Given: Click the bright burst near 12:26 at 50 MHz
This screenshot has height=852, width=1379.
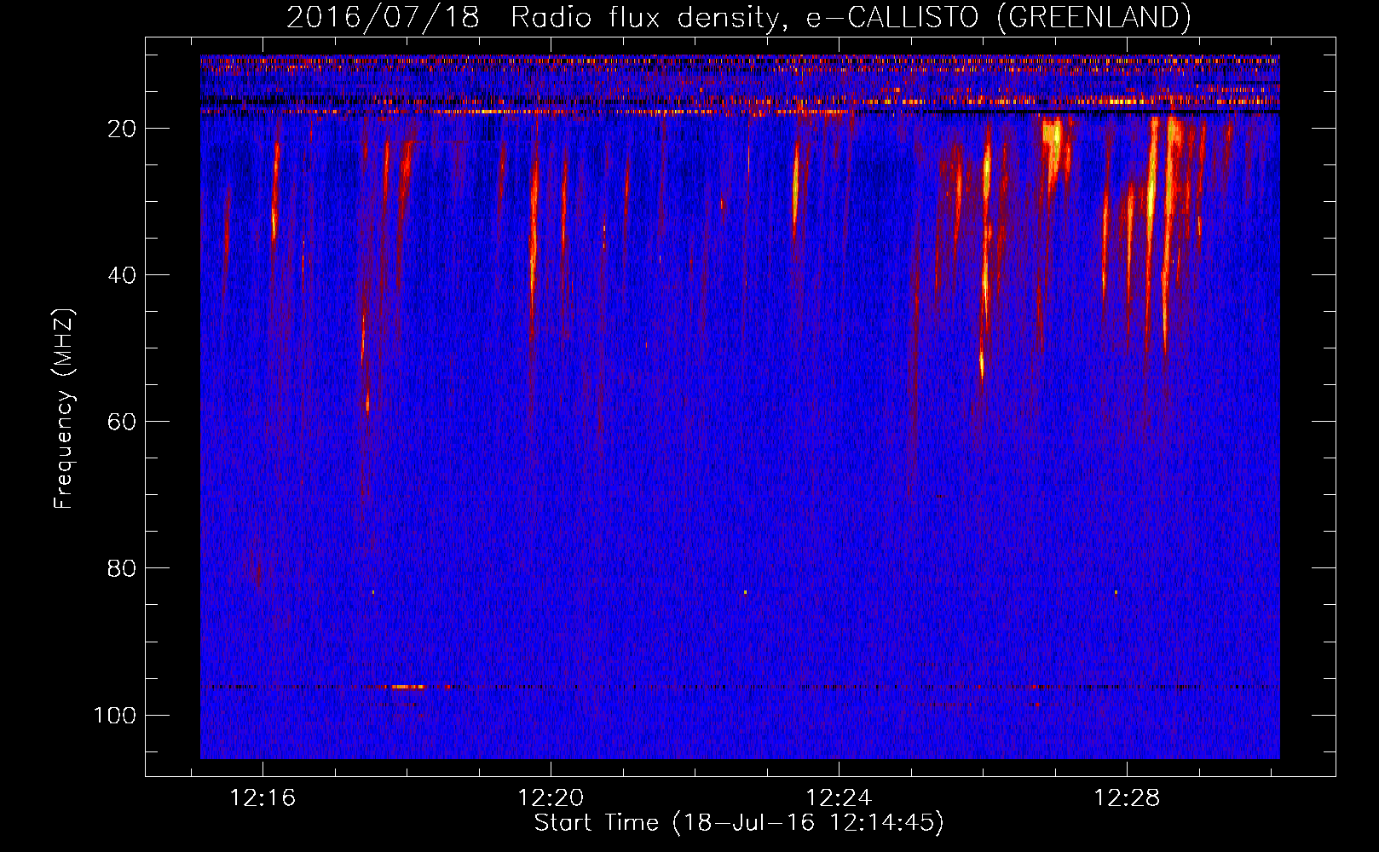Looking at the screenshot, I should 982,365.
